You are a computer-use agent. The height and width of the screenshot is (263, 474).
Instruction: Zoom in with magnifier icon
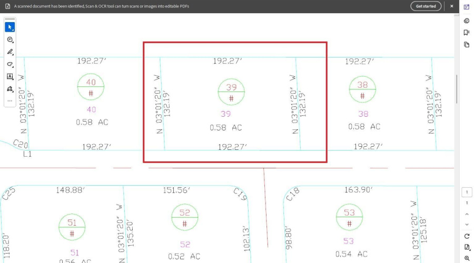(467, 258)
